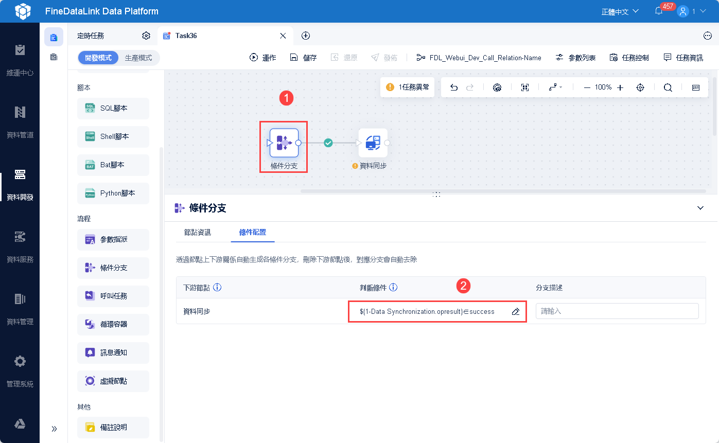Click the canvas theme palette icon
The height and width of the screenshot is (443, 719).
497,87
